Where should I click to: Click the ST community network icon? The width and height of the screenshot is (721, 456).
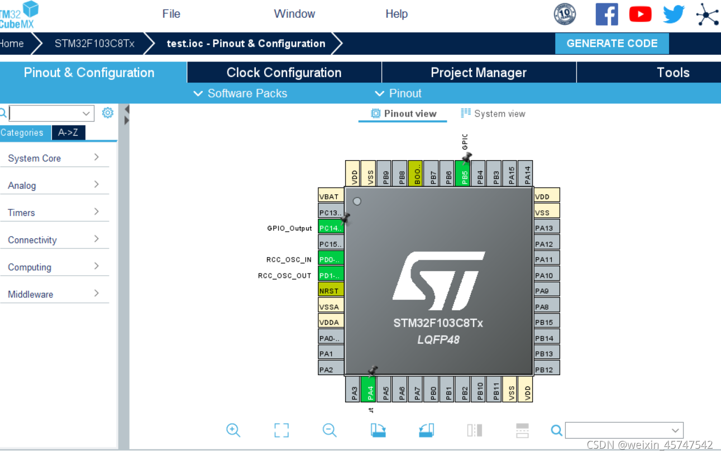coord(707,14)
